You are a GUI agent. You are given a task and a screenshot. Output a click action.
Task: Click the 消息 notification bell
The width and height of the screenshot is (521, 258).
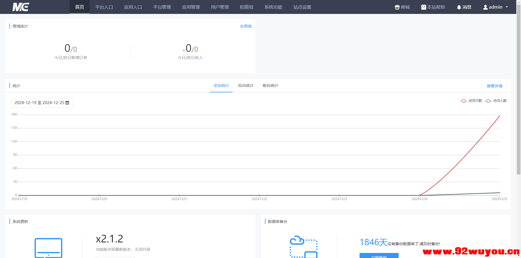[459, 7]
